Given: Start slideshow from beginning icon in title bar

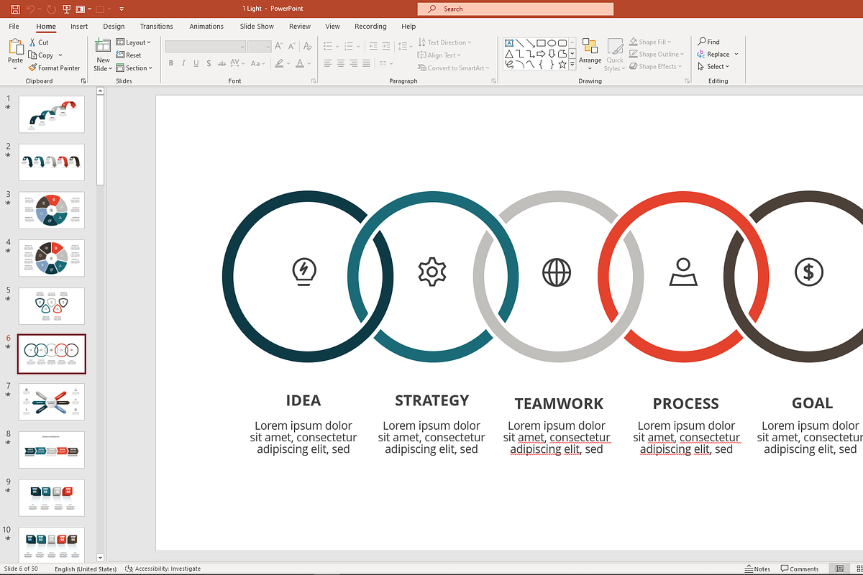Looking at the screenshot, I should click(67, 9).
